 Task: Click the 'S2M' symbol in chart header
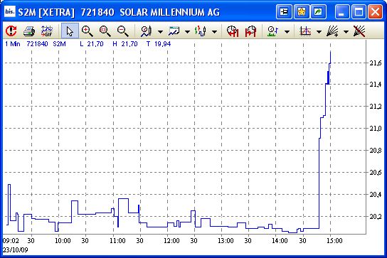click(60, 44)
